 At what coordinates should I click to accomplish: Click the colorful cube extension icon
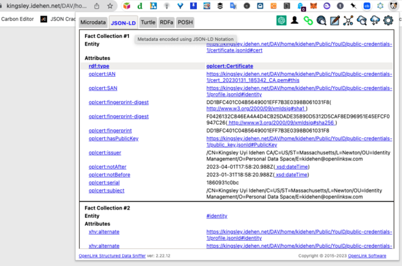coord(127,6)
